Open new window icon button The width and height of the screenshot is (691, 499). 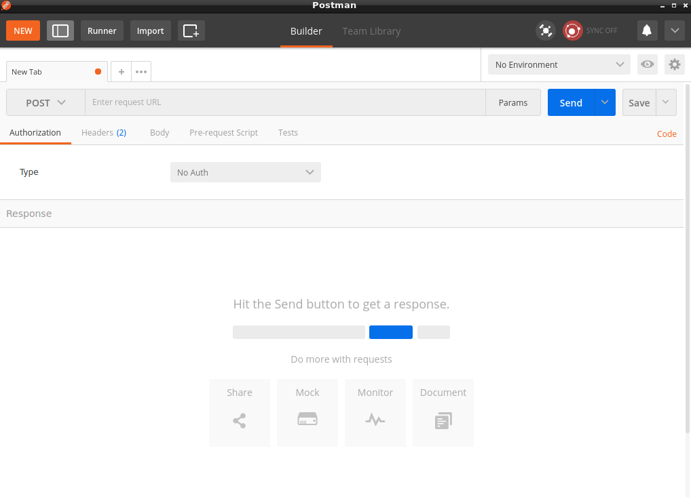click(x=191, y=31)
